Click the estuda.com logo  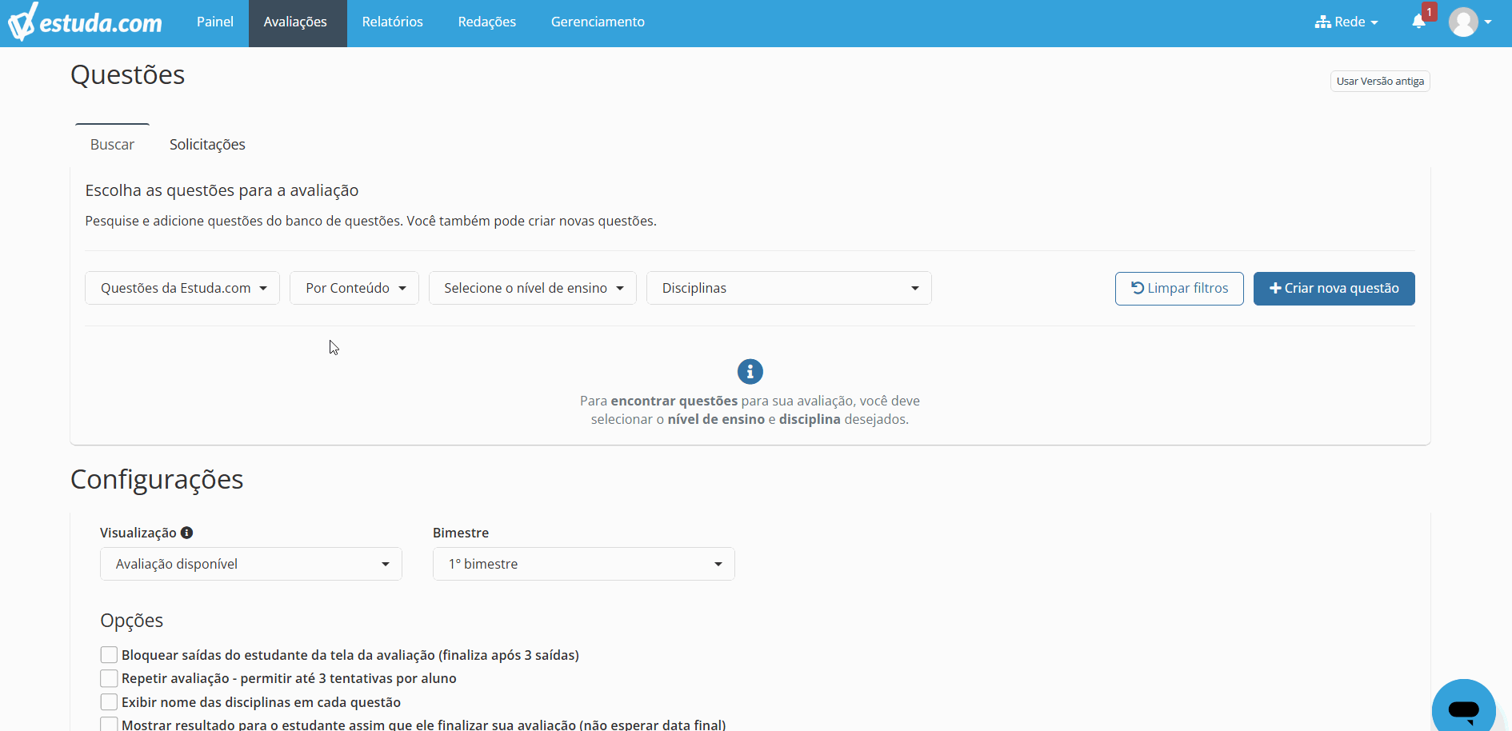85,22
